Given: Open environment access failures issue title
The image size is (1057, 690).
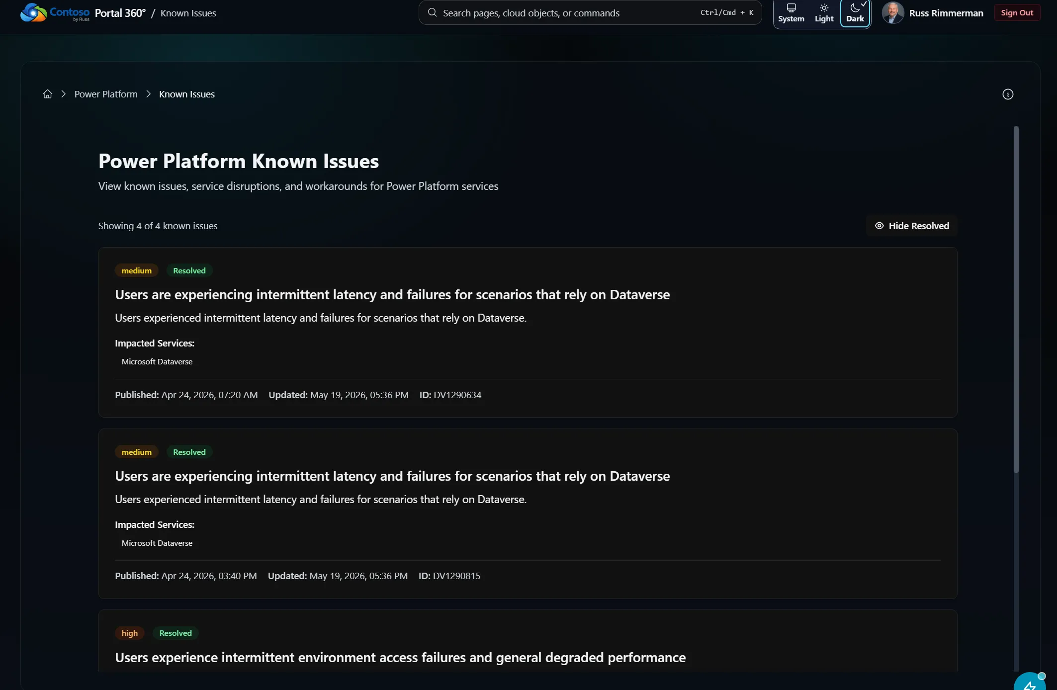Looking at the screenshot, I should click(400, 657).
